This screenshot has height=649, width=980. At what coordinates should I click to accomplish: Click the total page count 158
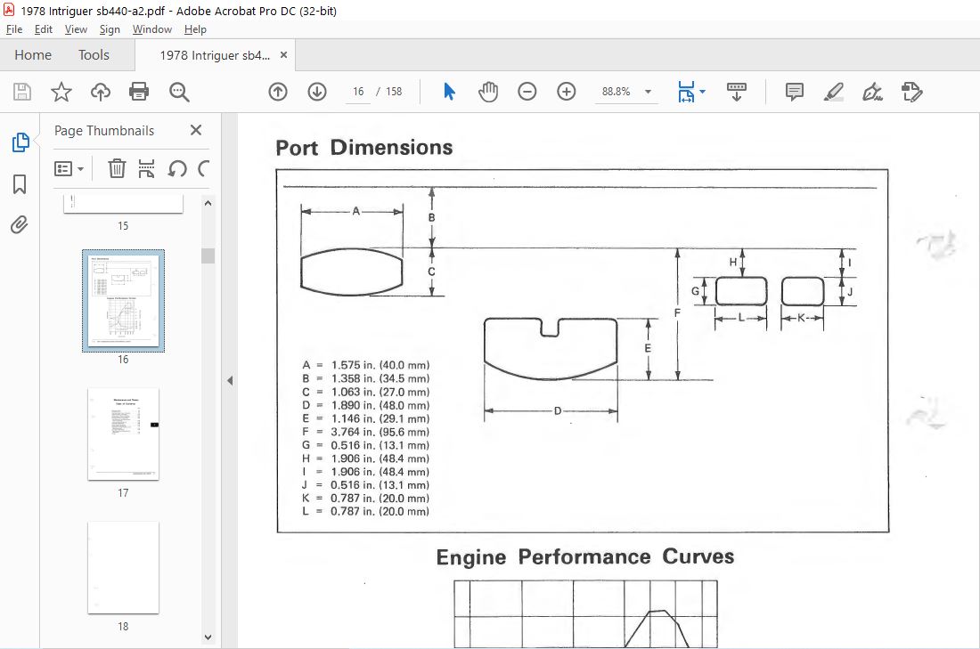point(394,92)
